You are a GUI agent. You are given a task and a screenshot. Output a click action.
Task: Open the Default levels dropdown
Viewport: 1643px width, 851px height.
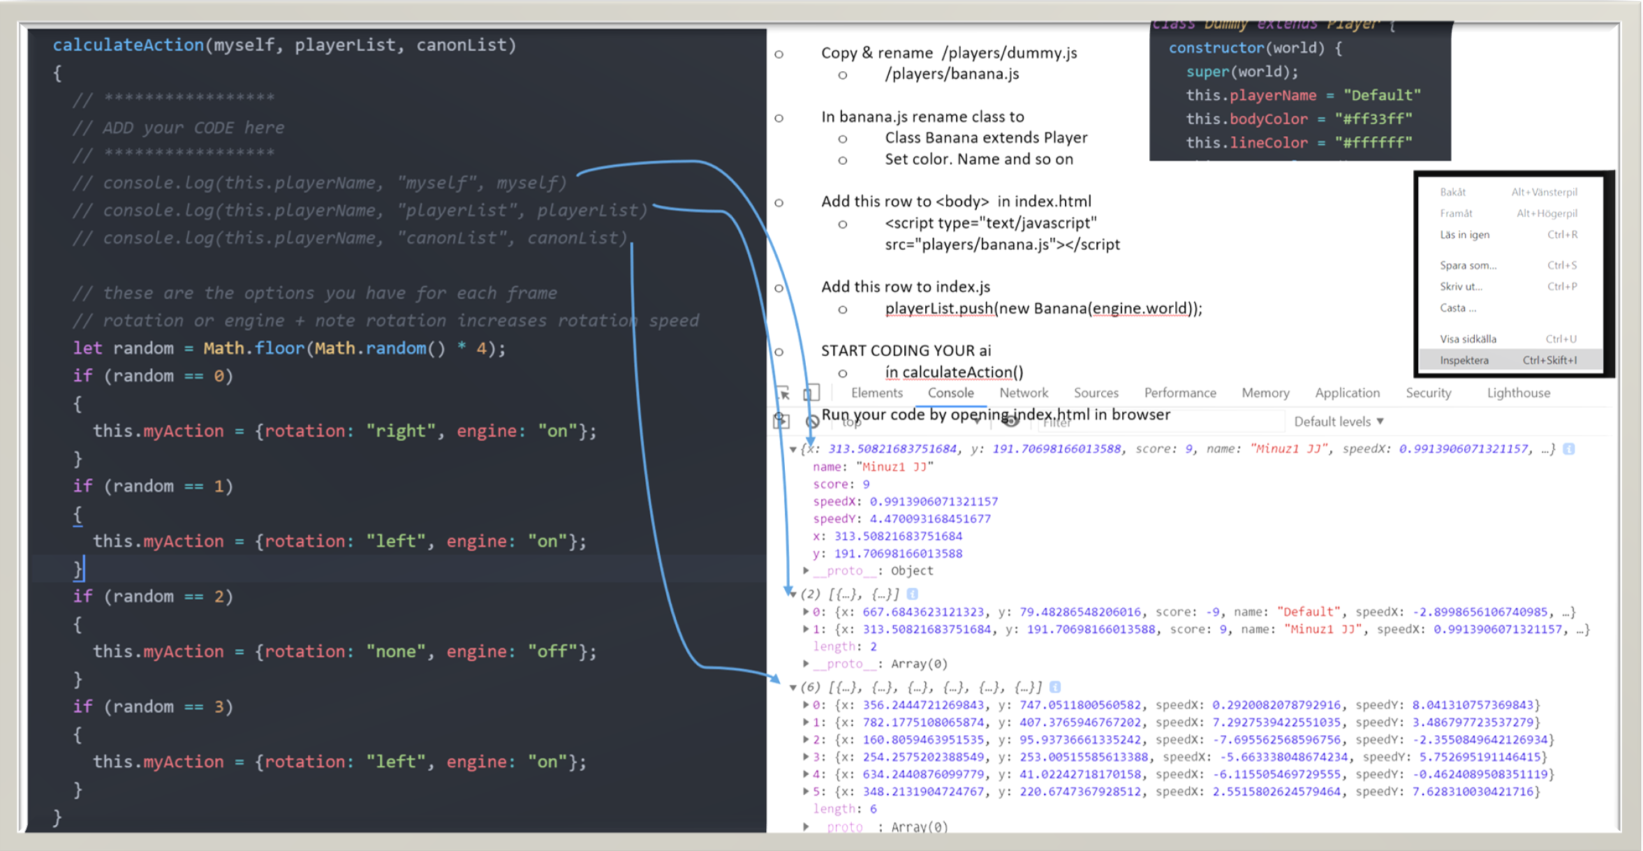coord(1339,422)
